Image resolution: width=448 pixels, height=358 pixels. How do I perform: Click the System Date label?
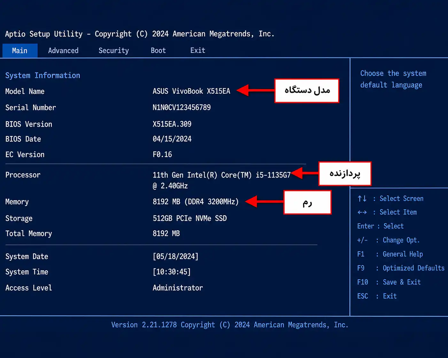point(27,257)
